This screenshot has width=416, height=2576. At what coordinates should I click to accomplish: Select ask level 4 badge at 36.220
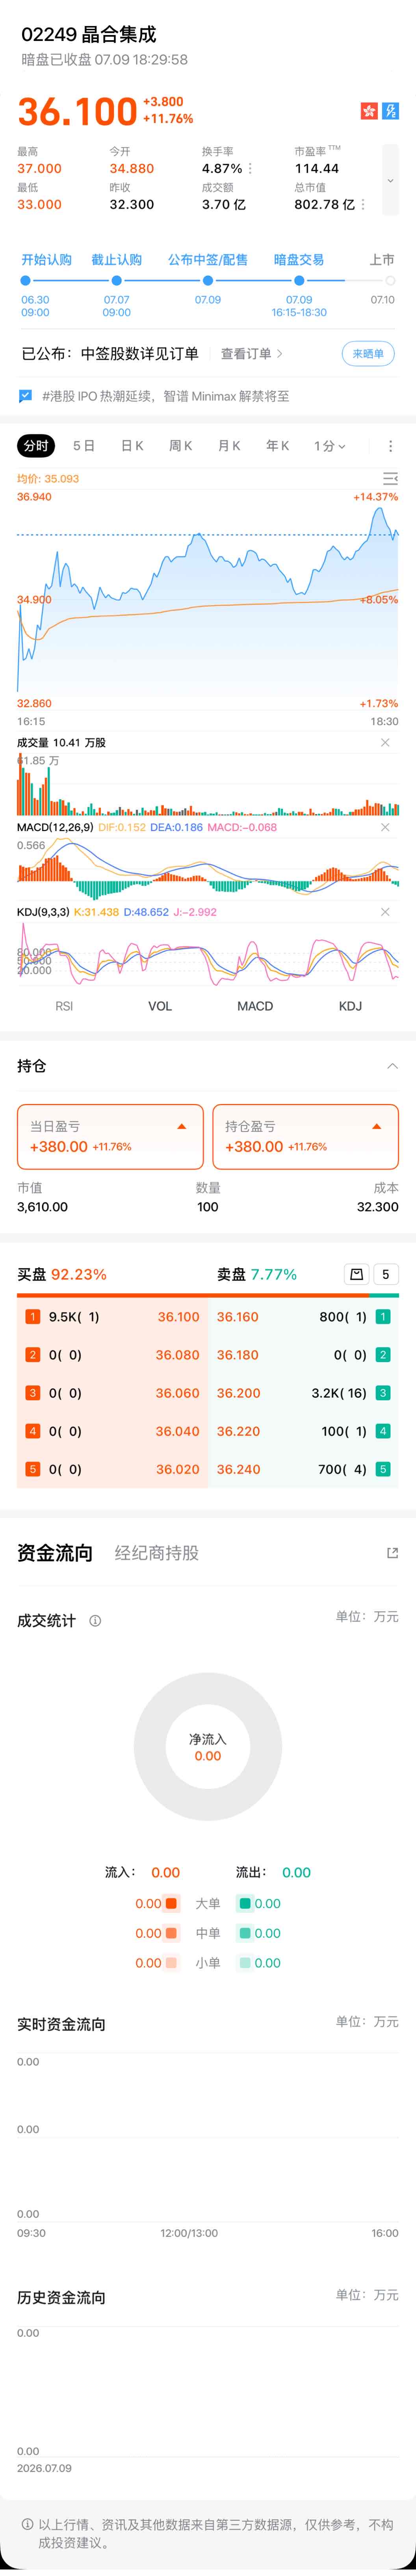coord(383,1431)
